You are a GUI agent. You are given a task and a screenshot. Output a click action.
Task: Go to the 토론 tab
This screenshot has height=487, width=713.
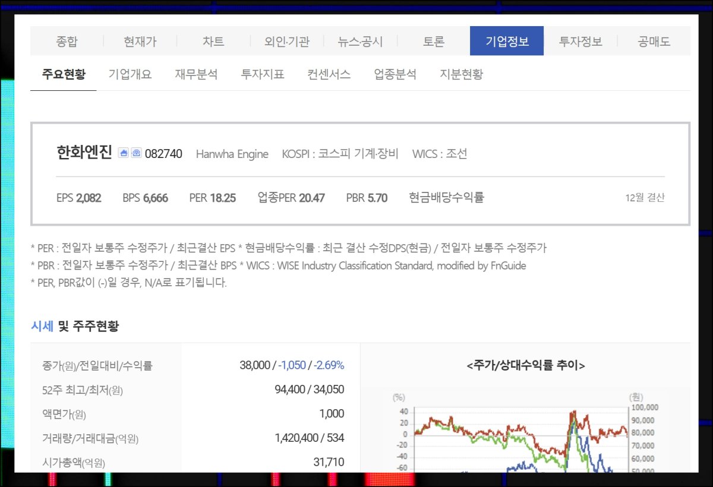tap(434, 42)
